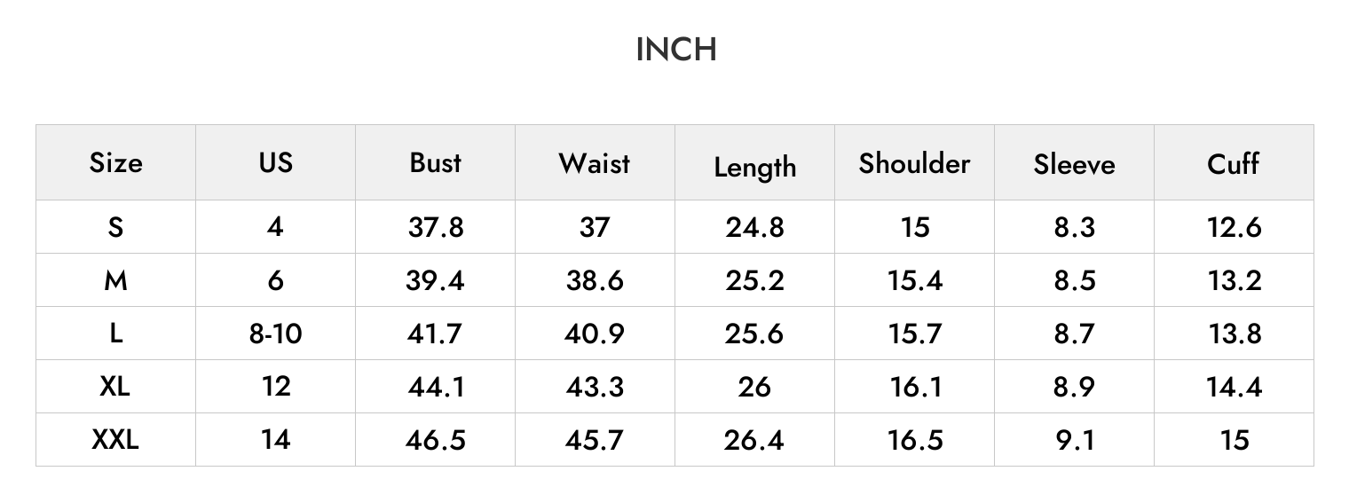The width and height of the screenshot is (1349, 479).
Task: Click the 8.7 sleeve value for L
Action: tap(1074, 334)
